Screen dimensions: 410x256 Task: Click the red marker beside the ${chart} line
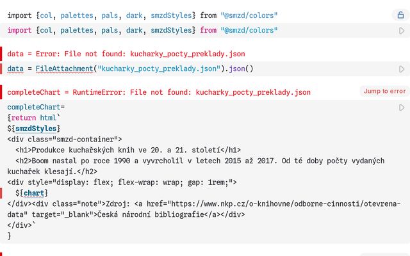tap(1, 193)
